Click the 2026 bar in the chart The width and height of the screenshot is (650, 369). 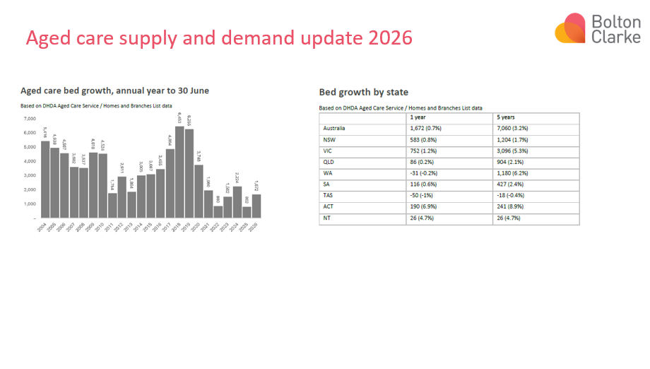tap(256, 206)
